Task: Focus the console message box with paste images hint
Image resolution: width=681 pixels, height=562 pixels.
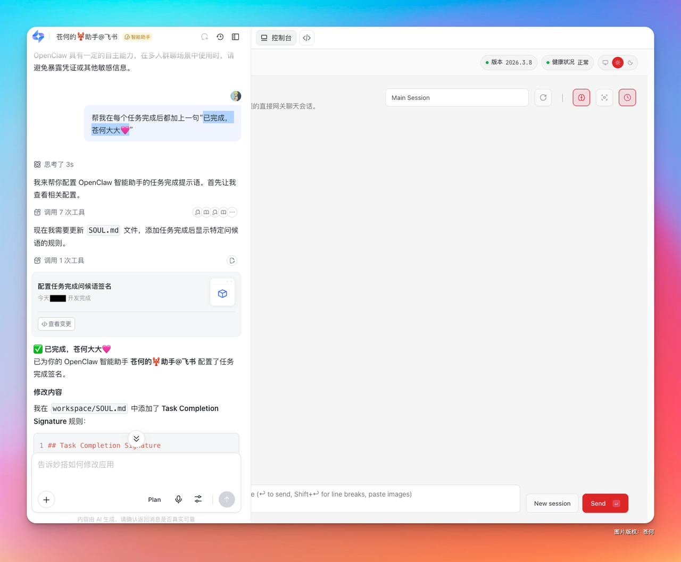Action: pos(385,499)
